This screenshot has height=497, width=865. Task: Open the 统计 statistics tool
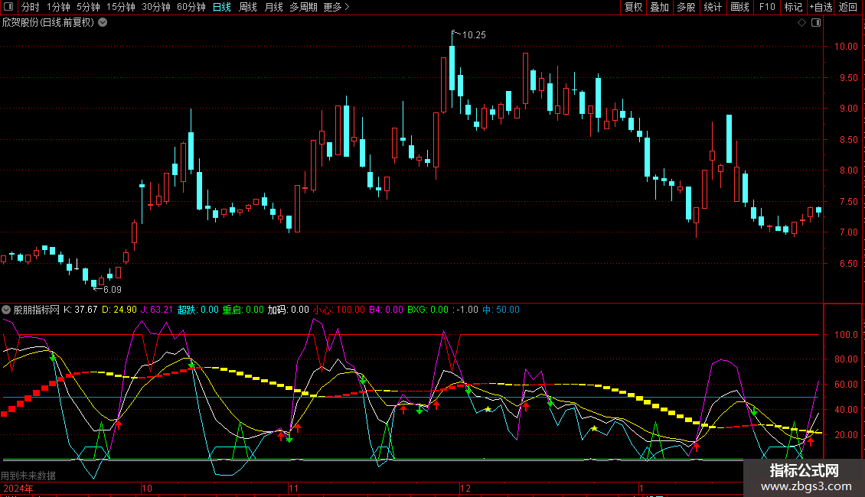click(x=713, y=7)
